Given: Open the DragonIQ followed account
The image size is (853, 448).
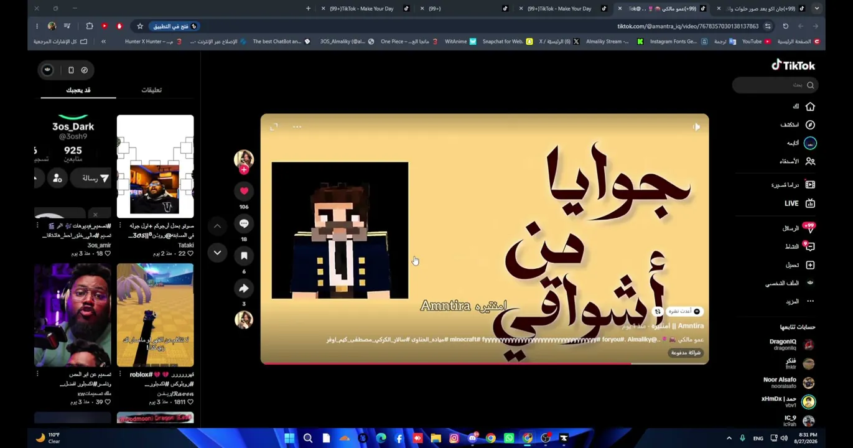Looking at the screenshot, I should [791, 345].
